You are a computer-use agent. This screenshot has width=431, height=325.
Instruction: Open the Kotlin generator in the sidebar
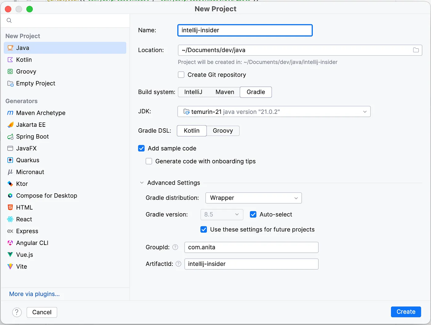click(x=24, y=59)
